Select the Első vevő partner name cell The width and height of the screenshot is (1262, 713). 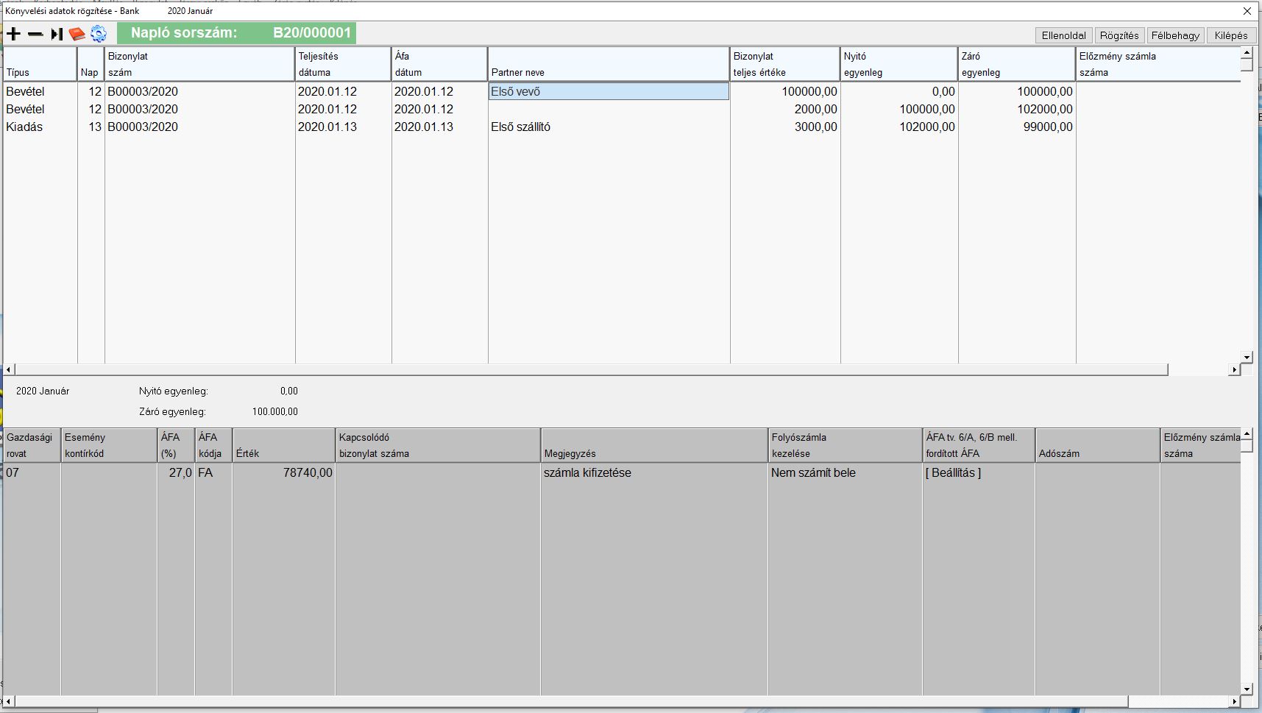pos(609,91)
